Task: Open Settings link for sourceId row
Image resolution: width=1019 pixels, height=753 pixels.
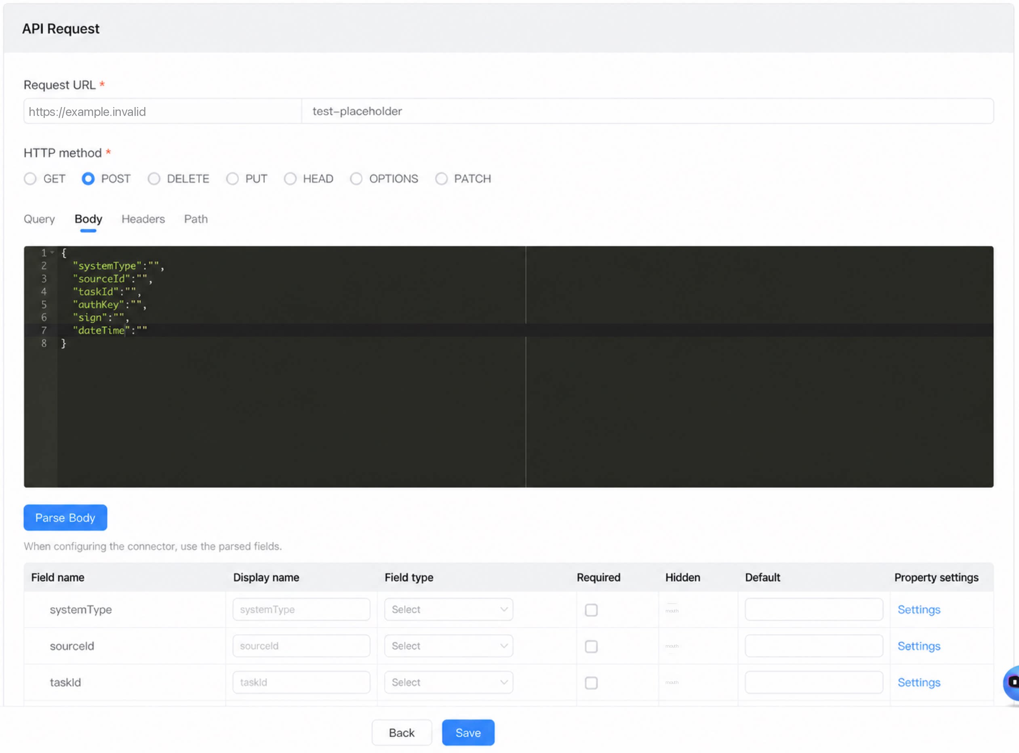Action: tap(919, 646)
